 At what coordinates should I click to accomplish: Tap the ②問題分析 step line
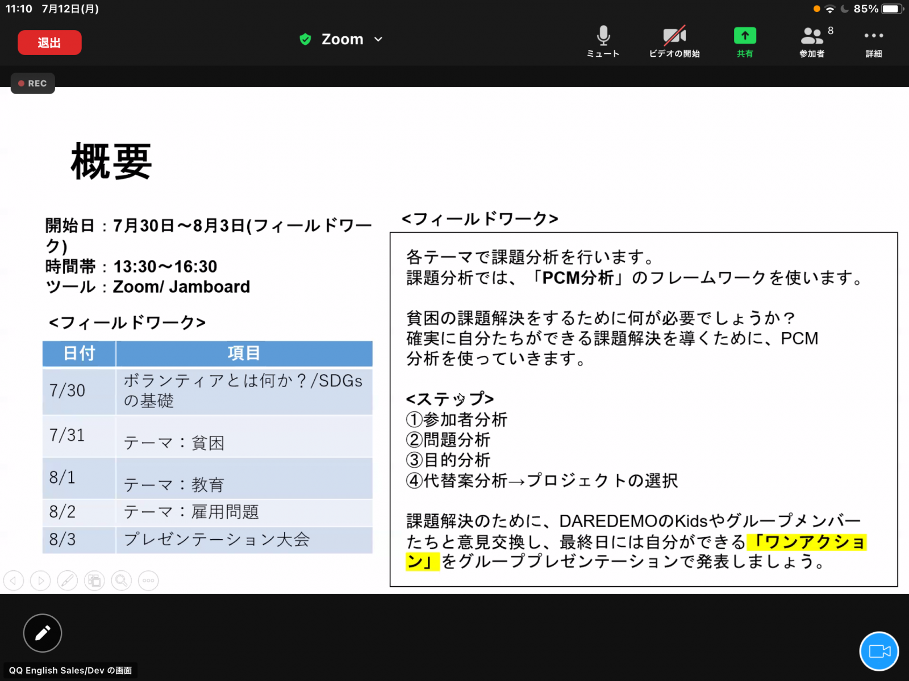448,440
